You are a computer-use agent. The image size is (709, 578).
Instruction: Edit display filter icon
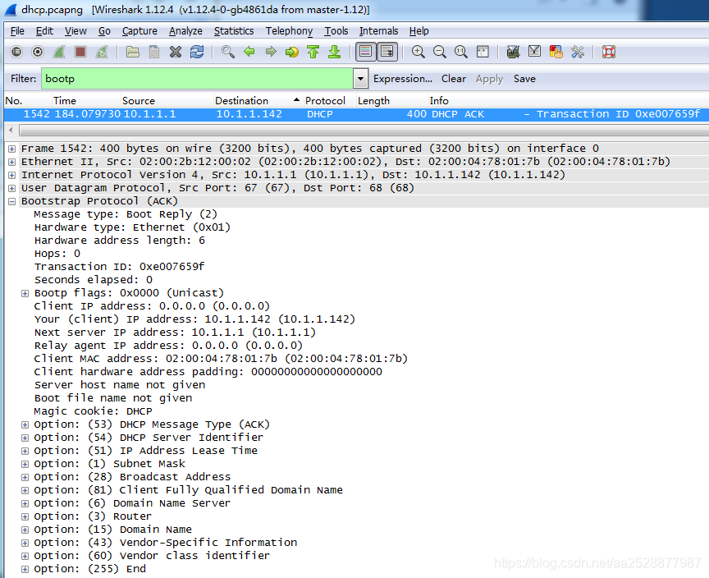tap(534, 52)
